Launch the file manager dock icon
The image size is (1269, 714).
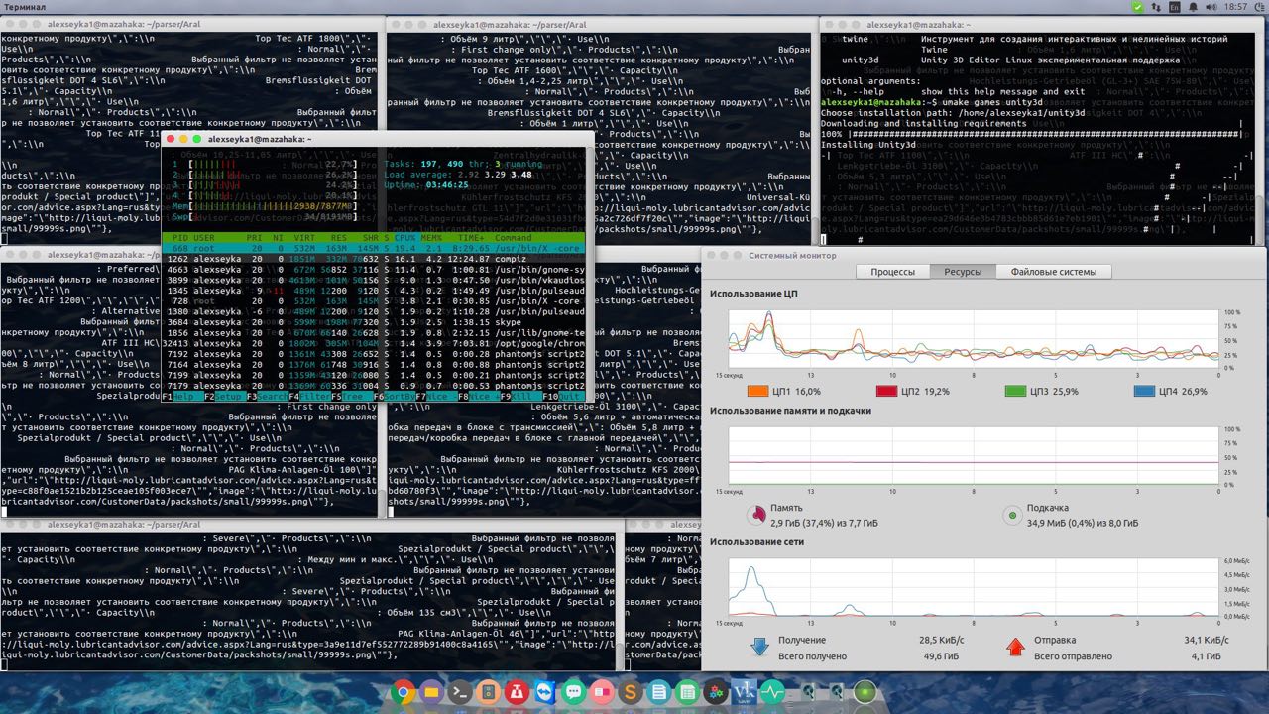(x=431, y=692)
